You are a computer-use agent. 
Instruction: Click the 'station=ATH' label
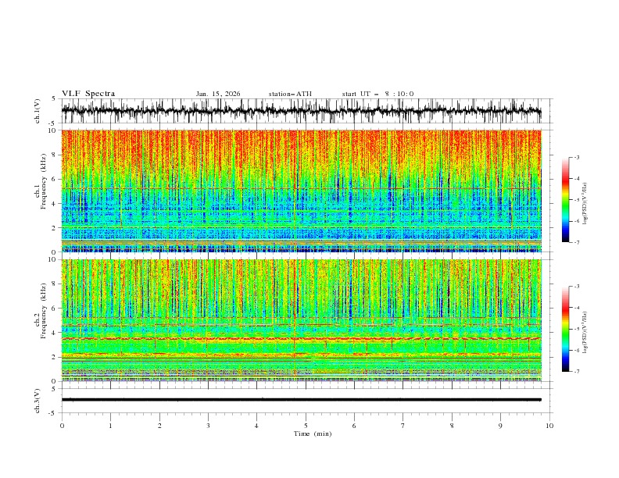point(290,94)
